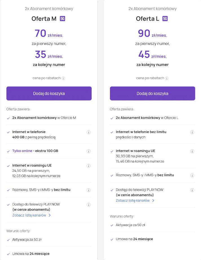
Task: Open Zobacz listę kanałów link in Oferta M
Action: click(29, 215)
